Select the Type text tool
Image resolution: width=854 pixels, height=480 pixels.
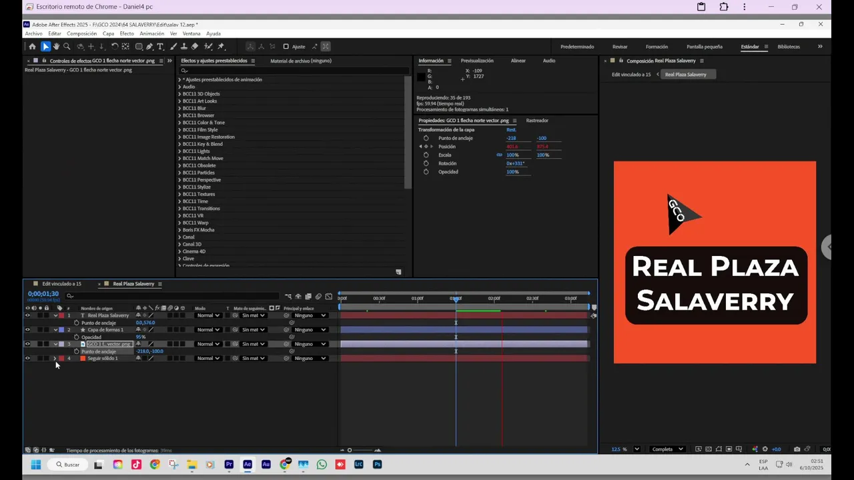160,47
